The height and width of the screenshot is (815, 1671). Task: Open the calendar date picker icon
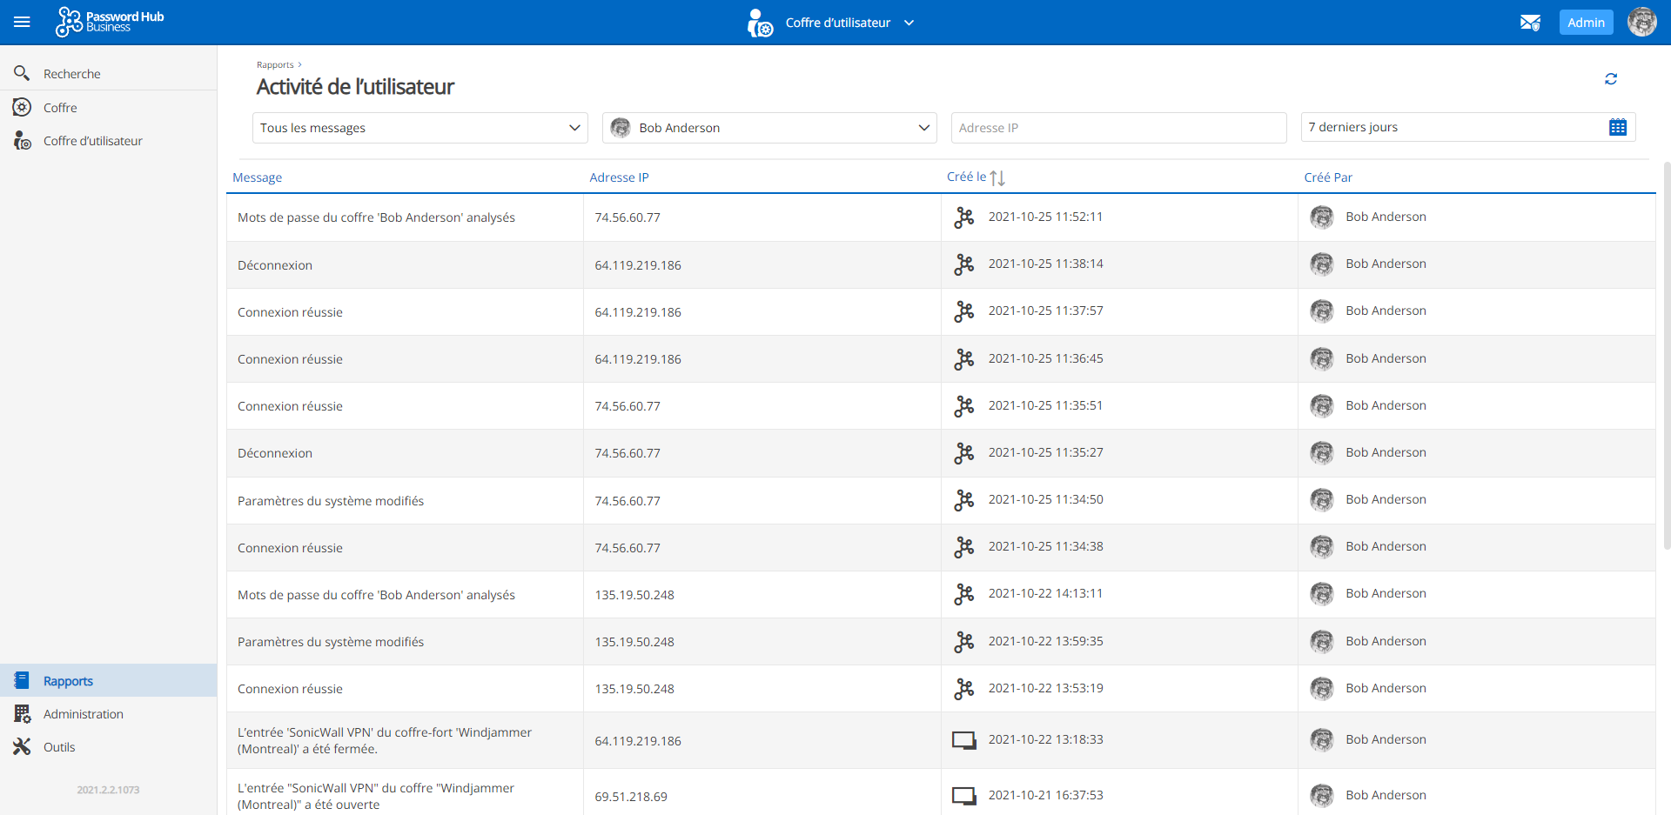[x=1617, y=128]
